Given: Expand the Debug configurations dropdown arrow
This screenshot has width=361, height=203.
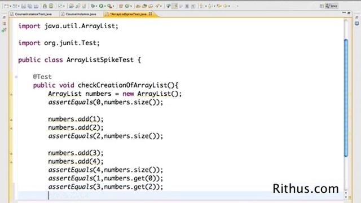Looking at the screenshot, I should pyautogui.click(x=96, y=6).
